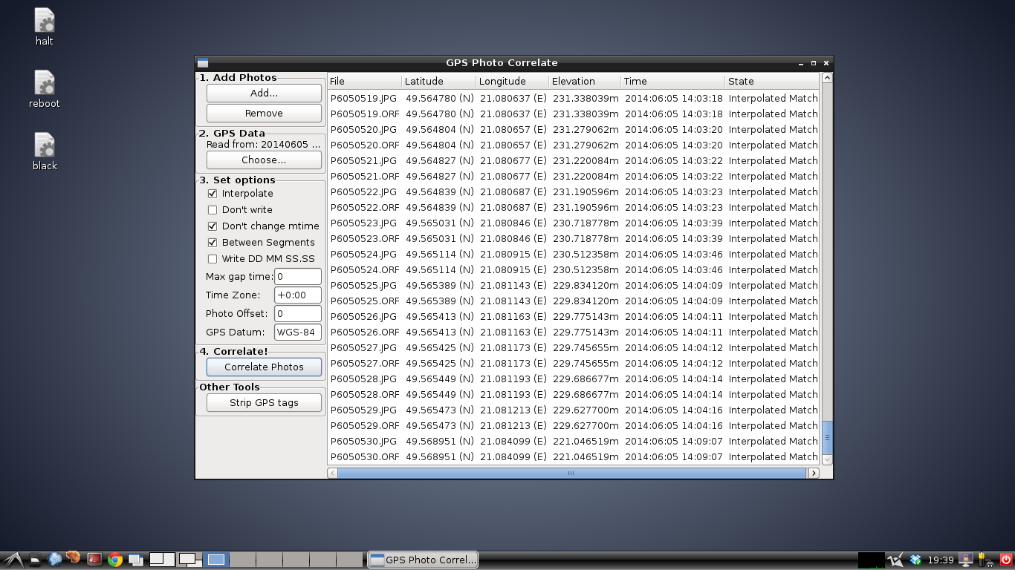
Task: Click Choose... to select GPS data
Action: [264, 160]
